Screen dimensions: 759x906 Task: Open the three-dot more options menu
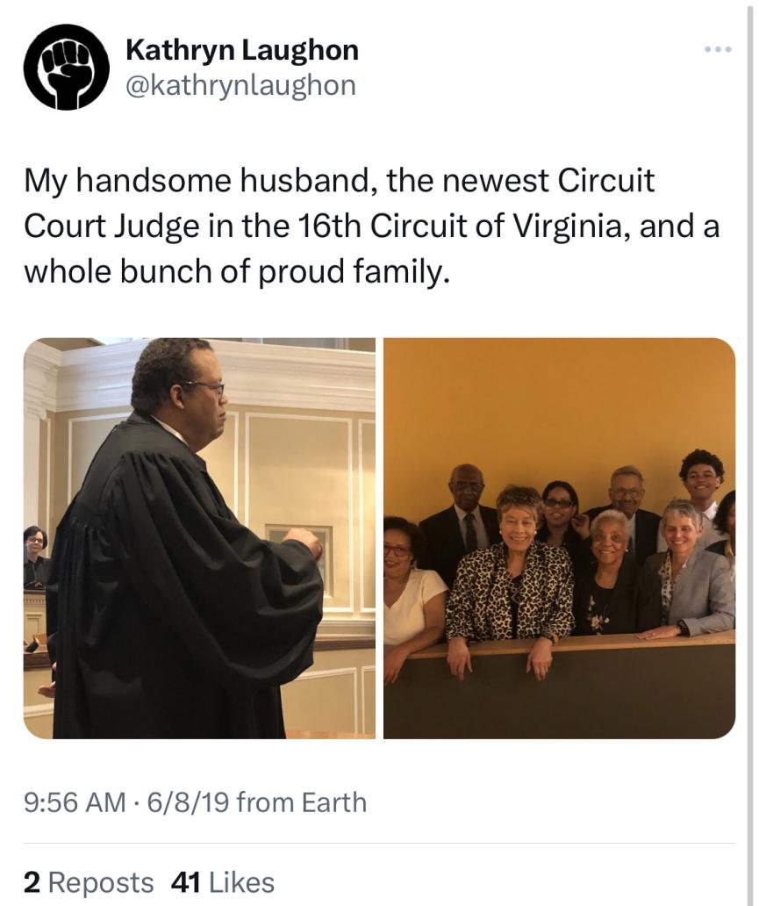click(718, 49)
